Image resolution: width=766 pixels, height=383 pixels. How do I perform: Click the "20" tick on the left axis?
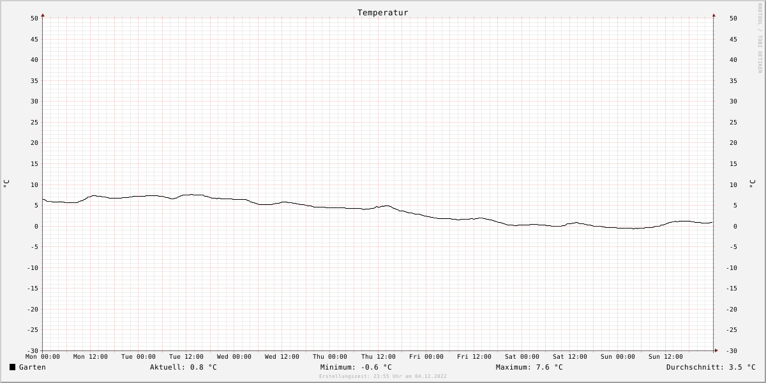coord(34,143)
